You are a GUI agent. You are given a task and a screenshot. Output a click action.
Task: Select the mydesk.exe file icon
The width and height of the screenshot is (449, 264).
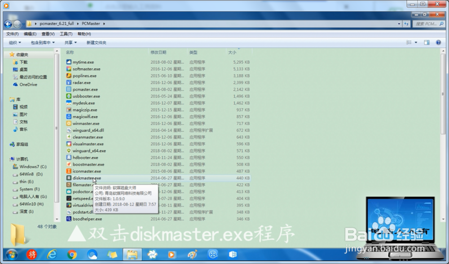coord(69,103)
